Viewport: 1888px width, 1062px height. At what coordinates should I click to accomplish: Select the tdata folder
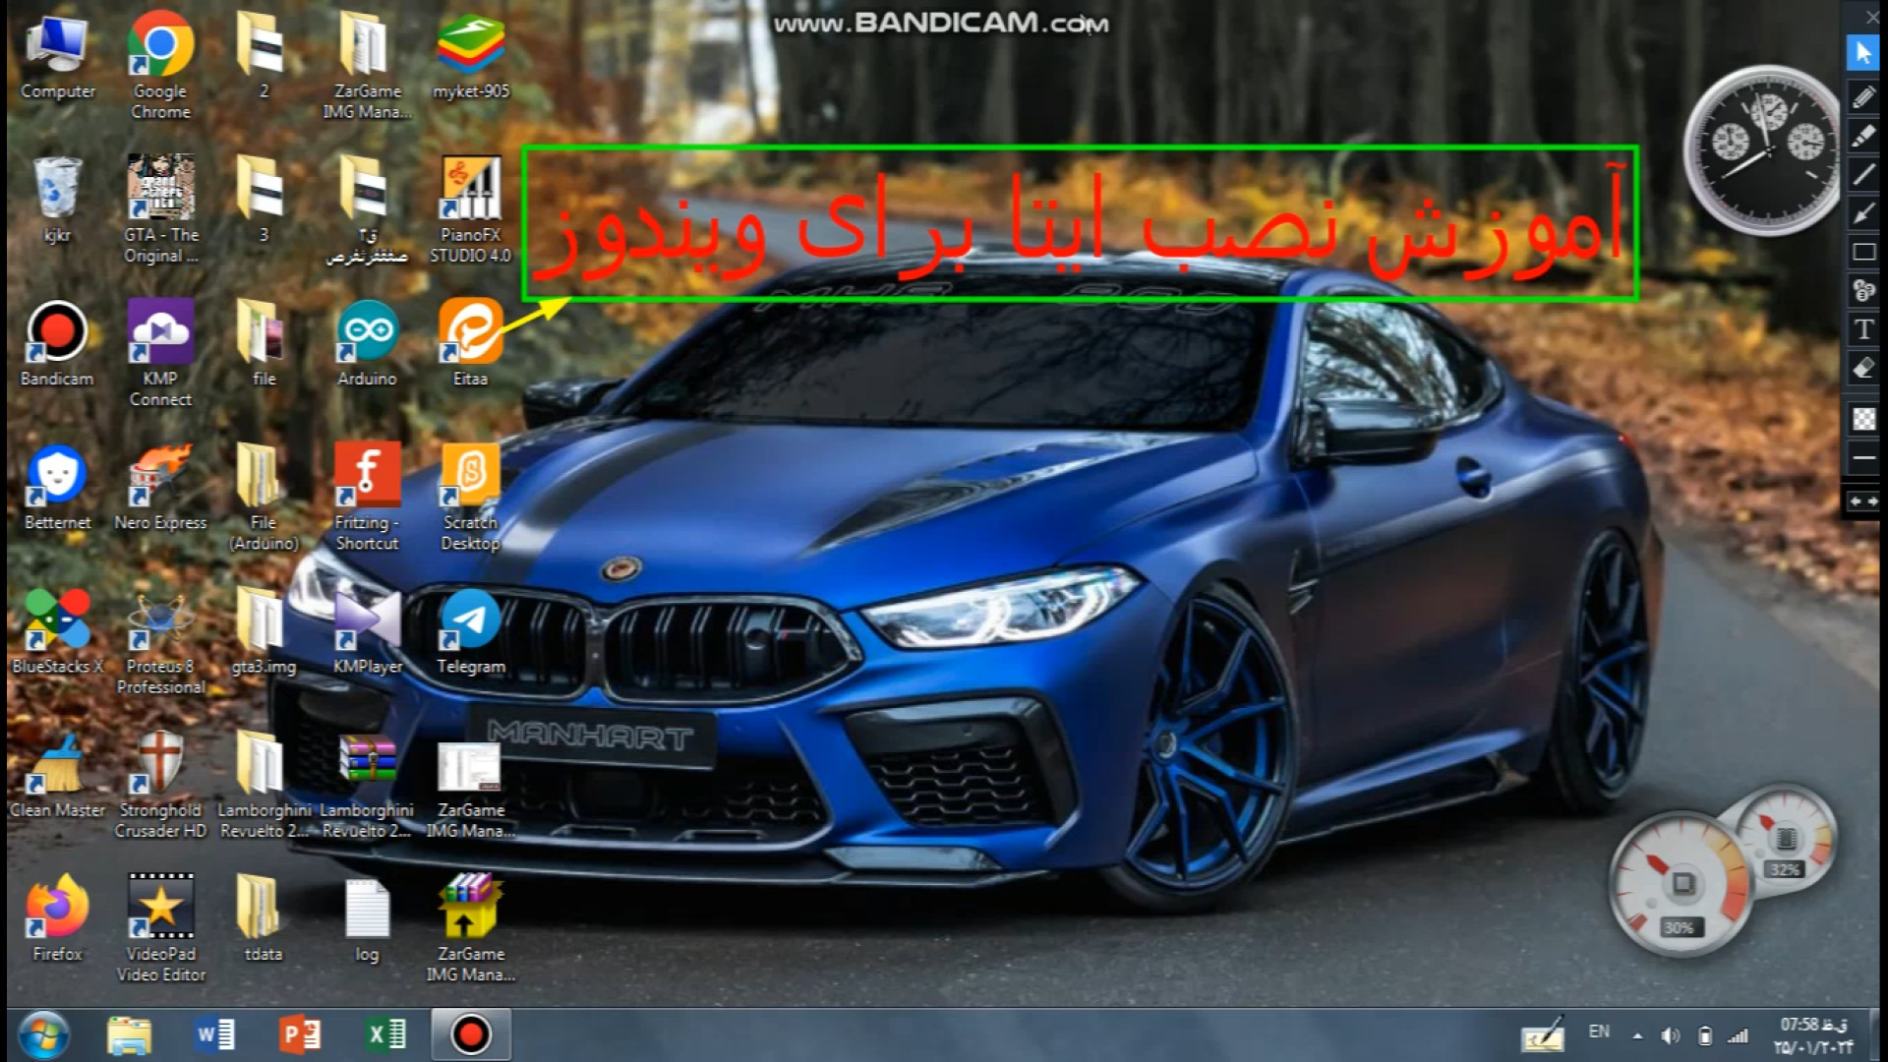tap(263, 917)
